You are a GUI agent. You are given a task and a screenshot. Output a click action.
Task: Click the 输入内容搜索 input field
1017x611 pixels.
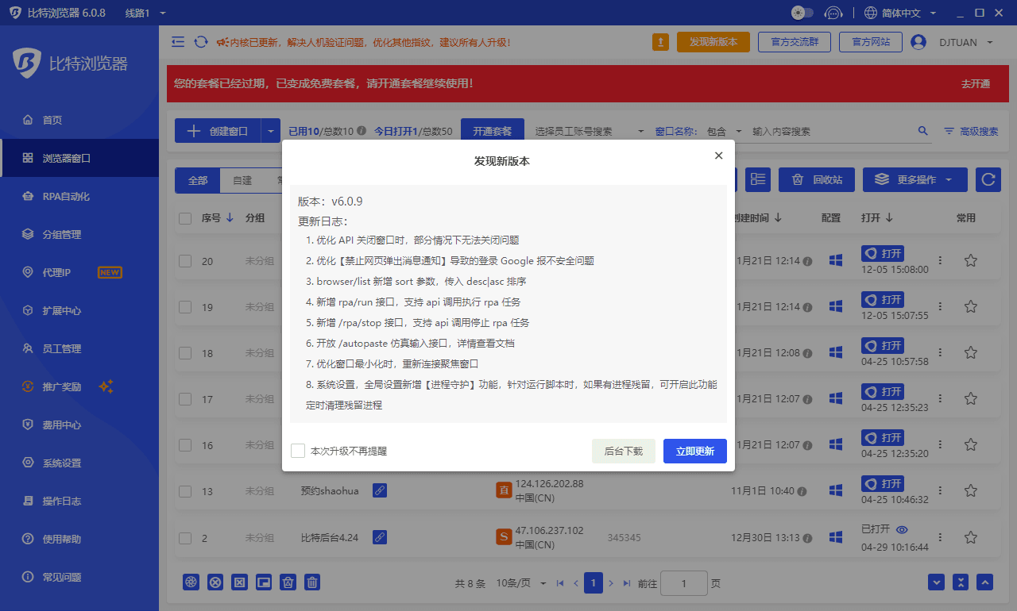tap(830, 131)
